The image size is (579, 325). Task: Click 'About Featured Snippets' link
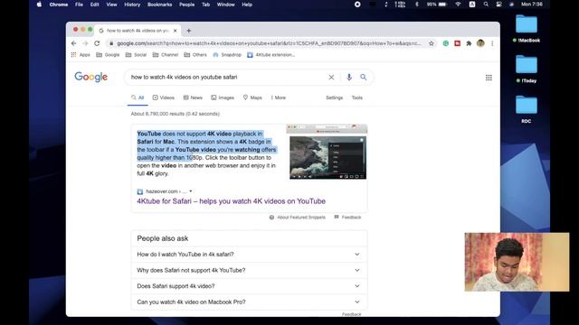298,218
